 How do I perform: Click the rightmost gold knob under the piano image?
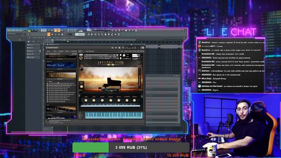(x=134, y=101)
